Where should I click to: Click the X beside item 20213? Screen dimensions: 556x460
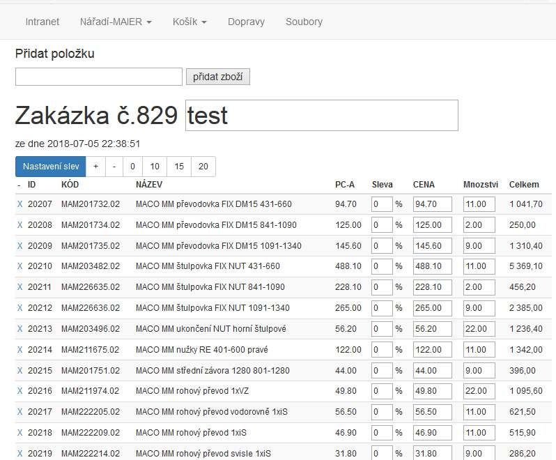tap(20, 329)
